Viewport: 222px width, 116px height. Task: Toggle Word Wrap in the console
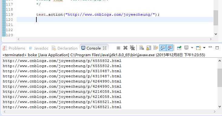(156, 48)
